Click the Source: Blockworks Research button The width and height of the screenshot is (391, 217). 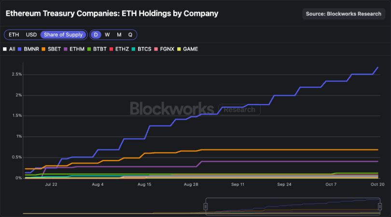343,14
